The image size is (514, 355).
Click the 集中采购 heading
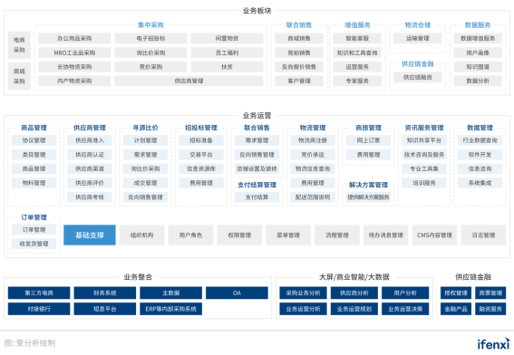[150, 24]
